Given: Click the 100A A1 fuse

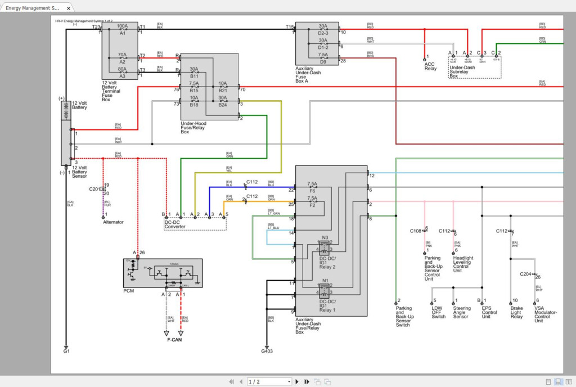Looking at the screenshot, I should [122, 29].
